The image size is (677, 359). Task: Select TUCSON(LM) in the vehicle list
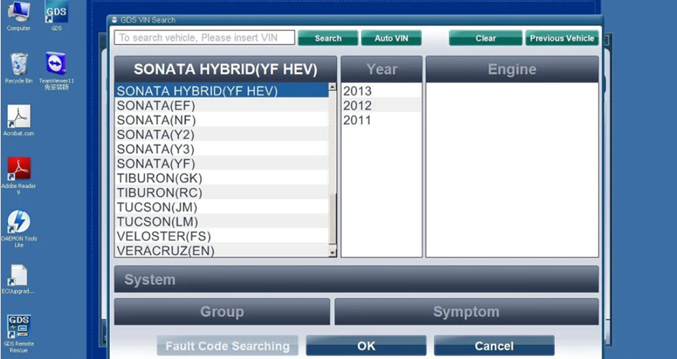tap(222, 221)
